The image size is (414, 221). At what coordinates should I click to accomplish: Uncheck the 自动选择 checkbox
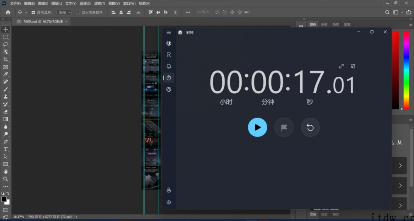pyautogui.click(x=34, y=12)
